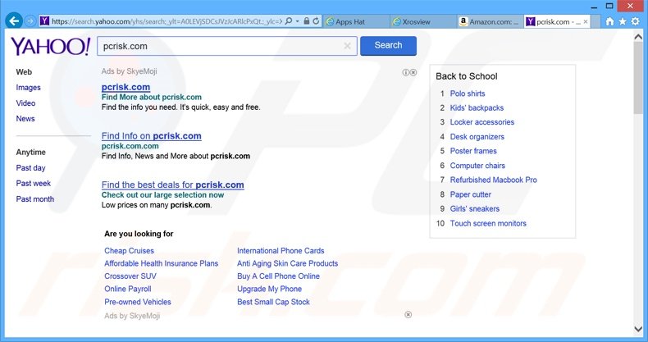
Task: Open the browser Home icon
Action: (609, 21)
